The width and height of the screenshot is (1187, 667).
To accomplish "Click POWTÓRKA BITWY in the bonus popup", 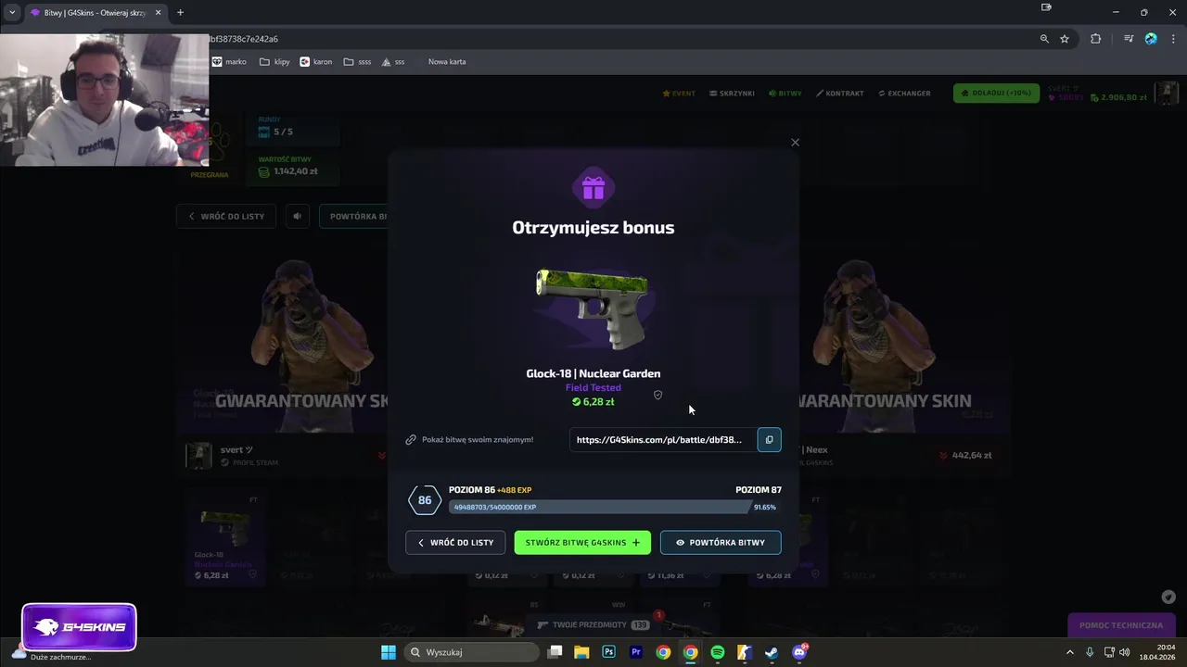I will tap(721, 542).
